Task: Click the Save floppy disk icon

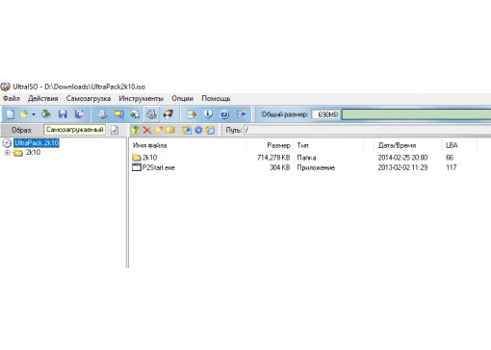Action: 63,114
